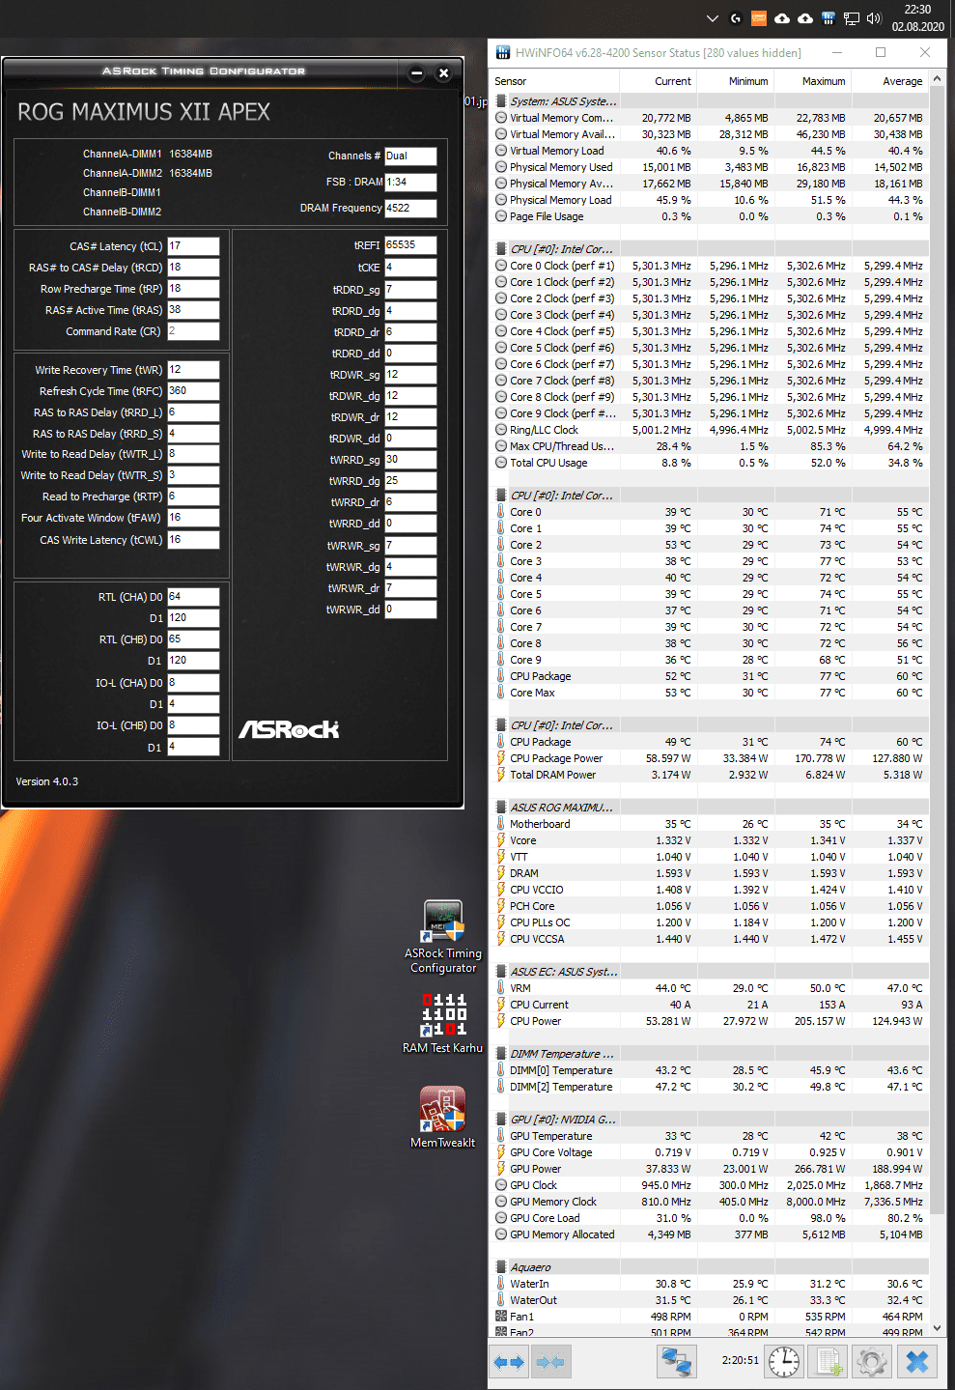The height and width of the screenshot is (1390, 955).
Task: Select the 'ASUS ROG MAXIMU...' sensor group header
Action: pyautogui.click(x=709, y=808)
